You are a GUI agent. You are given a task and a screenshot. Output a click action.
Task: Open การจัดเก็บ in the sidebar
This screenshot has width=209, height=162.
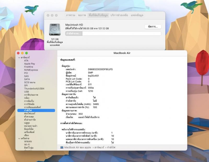point(29,101)
